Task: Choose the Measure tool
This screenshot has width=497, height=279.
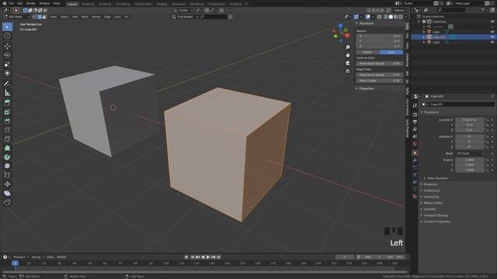Action: point(7,93)
